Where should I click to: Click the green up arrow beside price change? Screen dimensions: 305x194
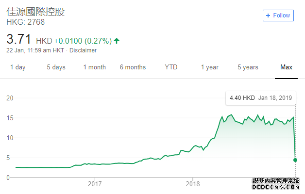[x=117, y=41]
